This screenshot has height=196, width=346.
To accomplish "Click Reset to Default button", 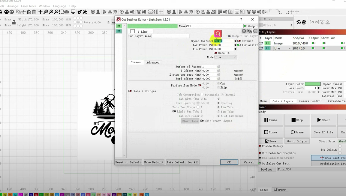I will 128,162.
